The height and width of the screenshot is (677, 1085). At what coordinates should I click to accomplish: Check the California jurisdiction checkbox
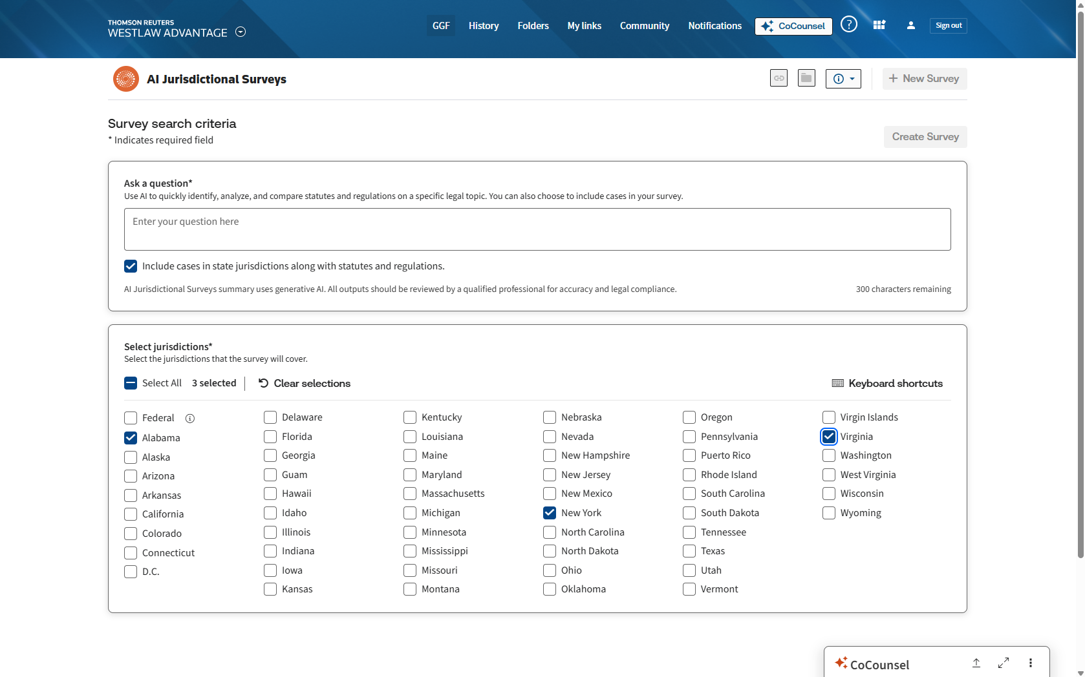click(x=131, y=514)
